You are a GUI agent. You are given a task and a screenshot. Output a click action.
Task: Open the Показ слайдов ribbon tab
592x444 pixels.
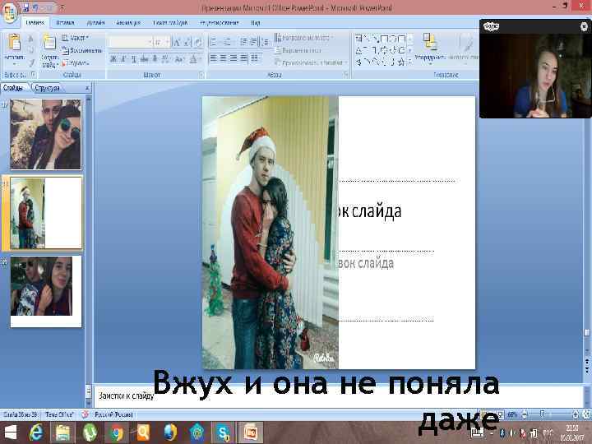pos(170,23)
